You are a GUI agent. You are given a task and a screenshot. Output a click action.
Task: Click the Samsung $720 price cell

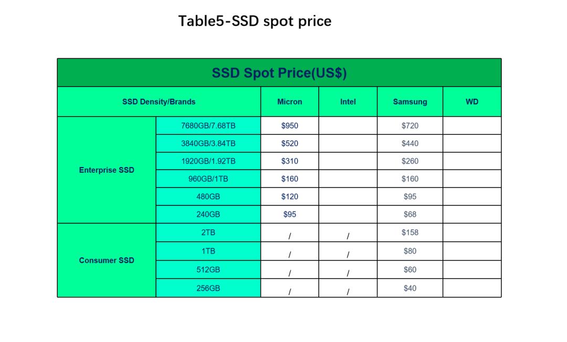410,126
